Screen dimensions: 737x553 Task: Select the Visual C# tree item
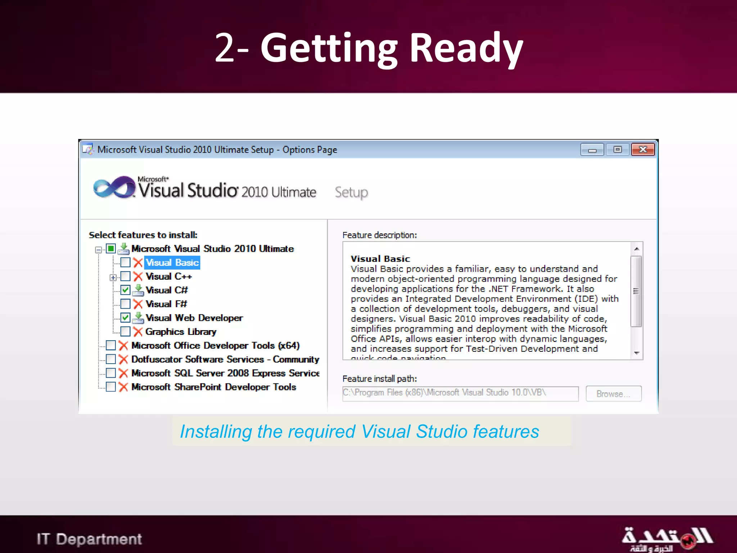(167, 290)
